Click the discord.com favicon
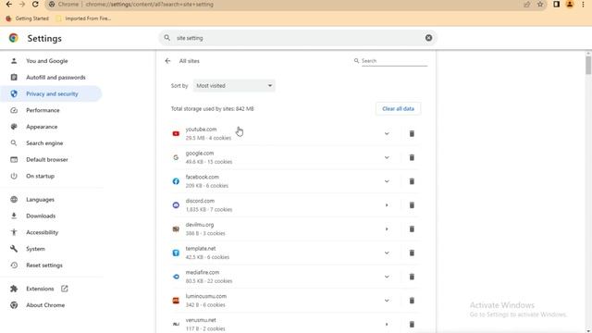592x333 pixels. tap(176, 205)
